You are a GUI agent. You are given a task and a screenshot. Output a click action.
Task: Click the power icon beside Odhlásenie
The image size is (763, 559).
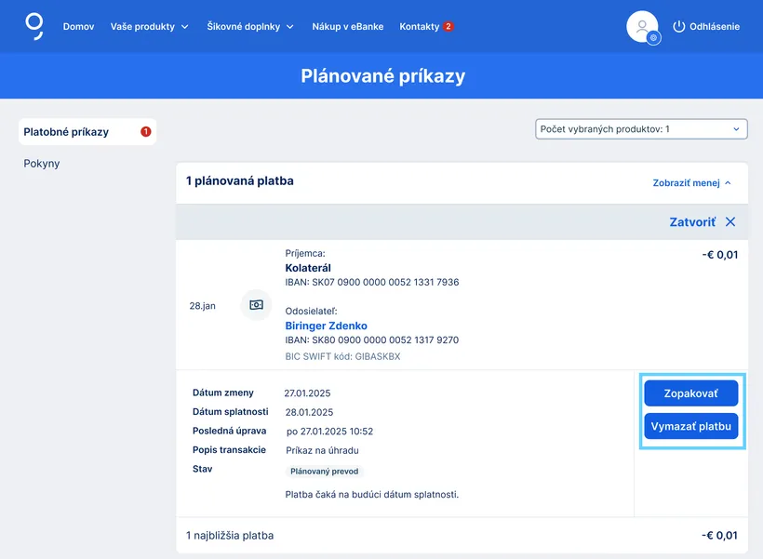678,27
